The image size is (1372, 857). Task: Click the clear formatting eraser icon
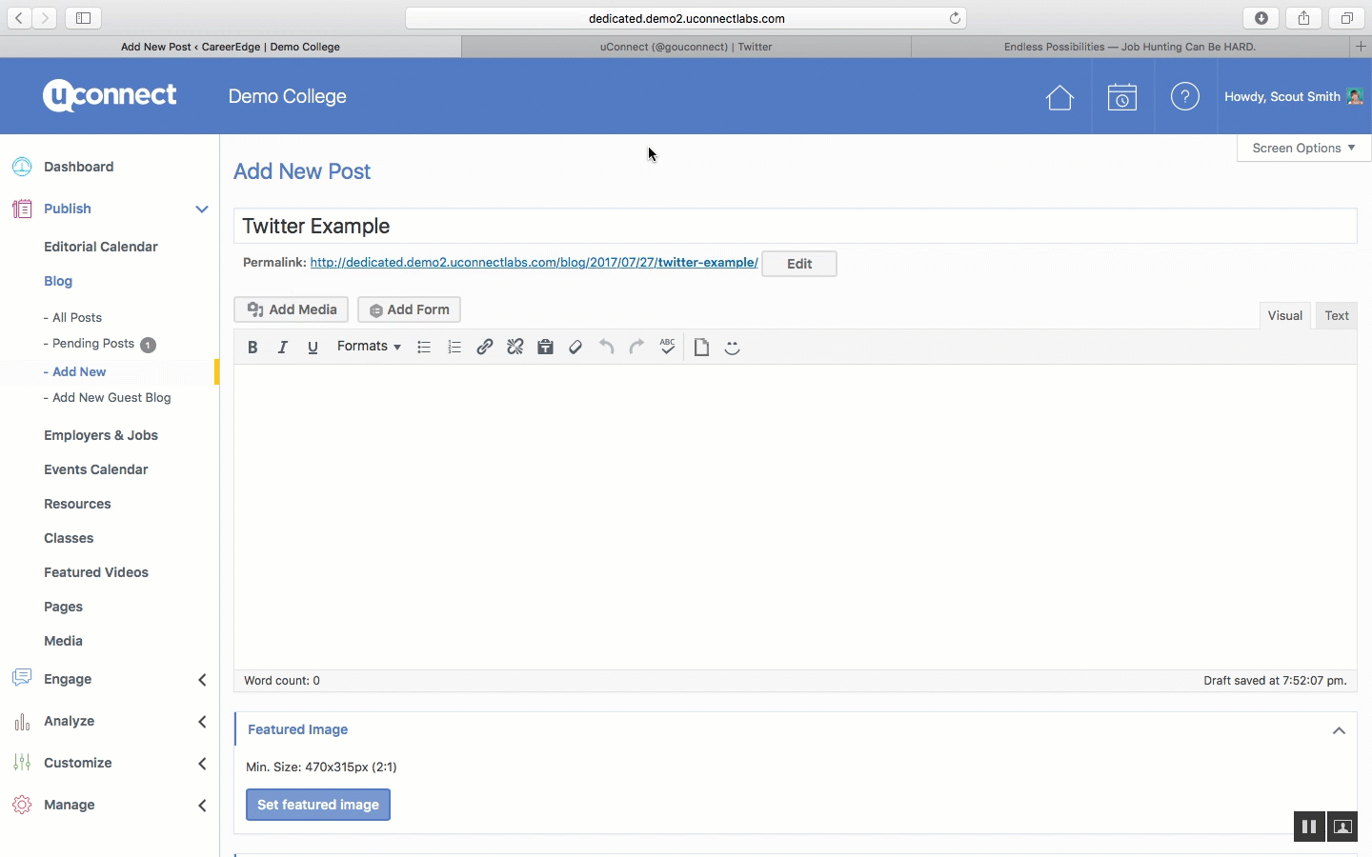pos(575,348)
